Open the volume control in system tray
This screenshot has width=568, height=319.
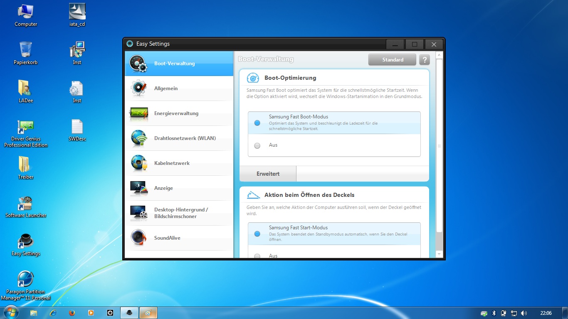(x=524, y=313)
